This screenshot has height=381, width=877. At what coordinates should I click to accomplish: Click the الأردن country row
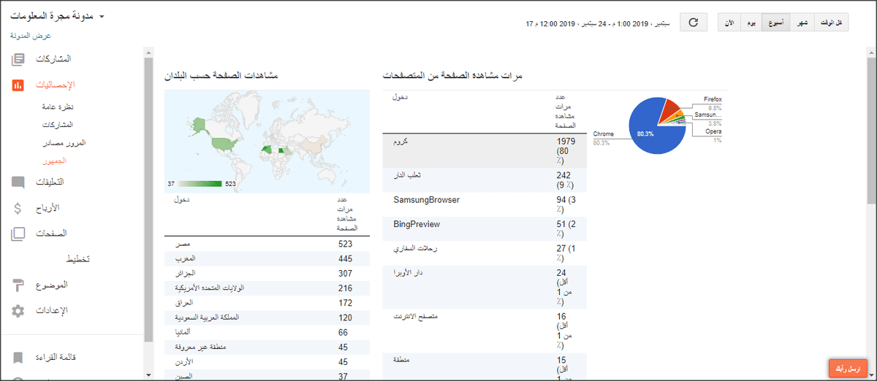[x=267, y=362]
